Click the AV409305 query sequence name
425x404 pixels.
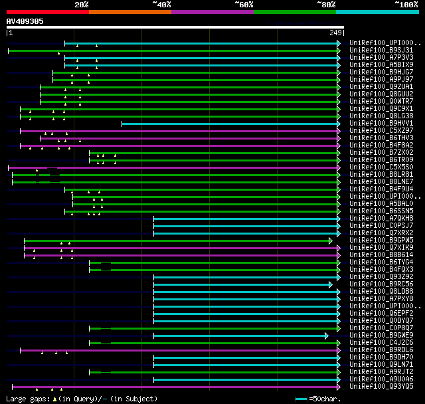(25, 21)
